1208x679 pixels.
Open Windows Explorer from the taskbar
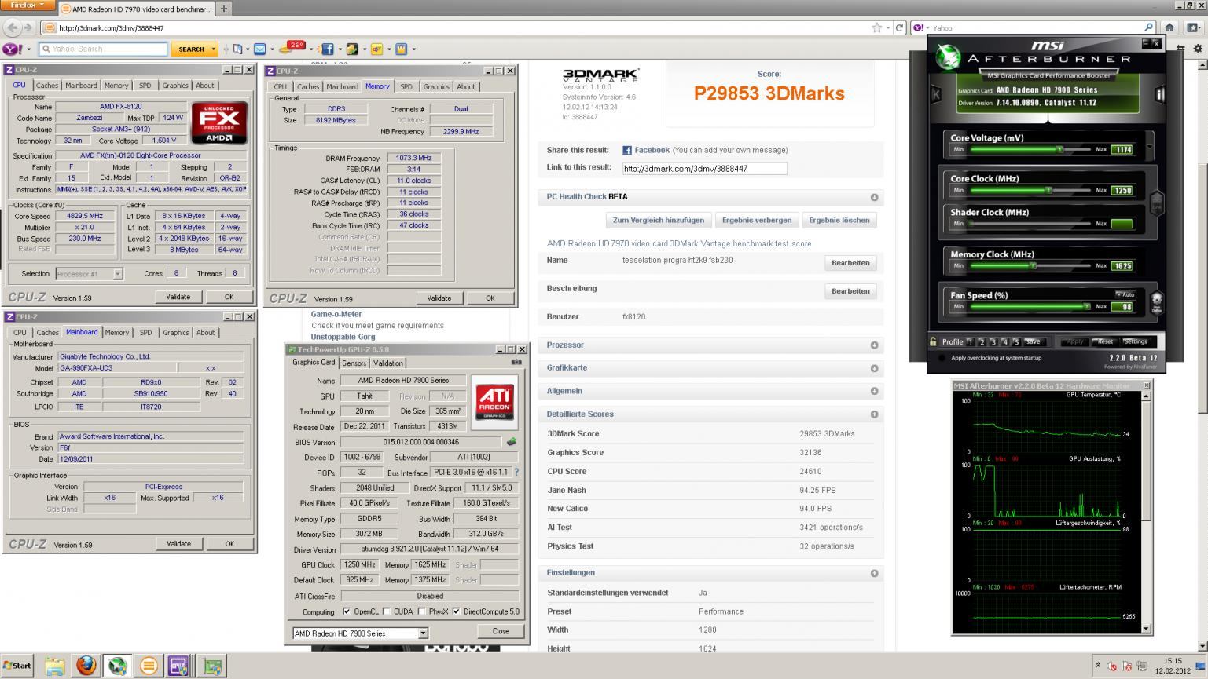pos(55,666)
